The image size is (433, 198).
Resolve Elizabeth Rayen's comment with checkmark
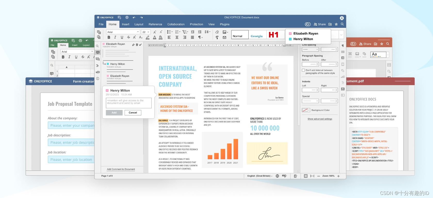click(140, 45)
